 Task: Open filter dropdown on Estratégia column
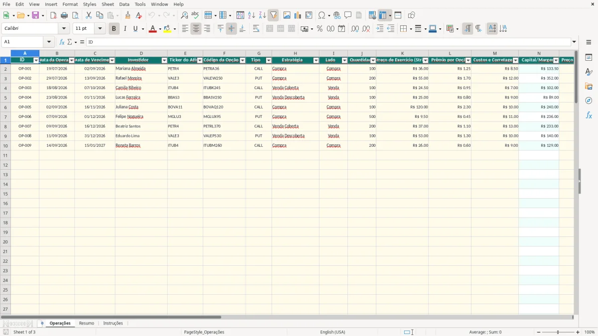click(315, 60)
